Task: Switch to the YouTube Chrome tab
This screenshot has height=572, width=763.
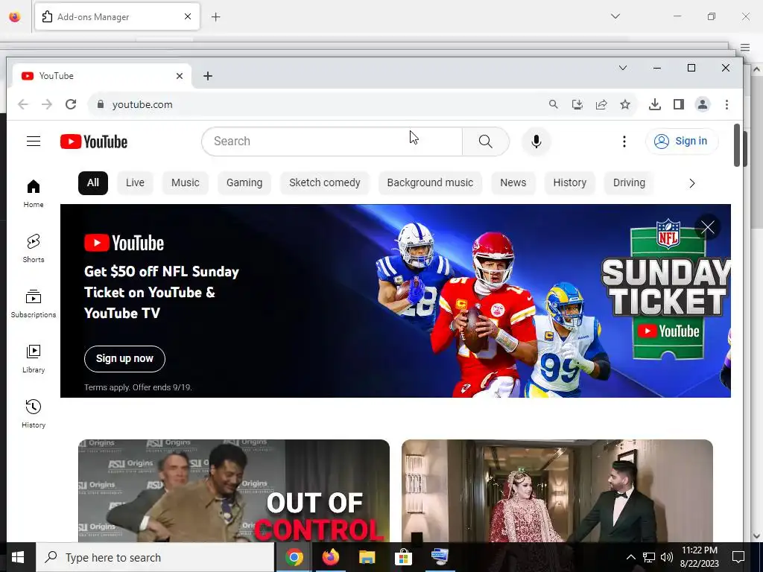Action: (x=101, y=76)
